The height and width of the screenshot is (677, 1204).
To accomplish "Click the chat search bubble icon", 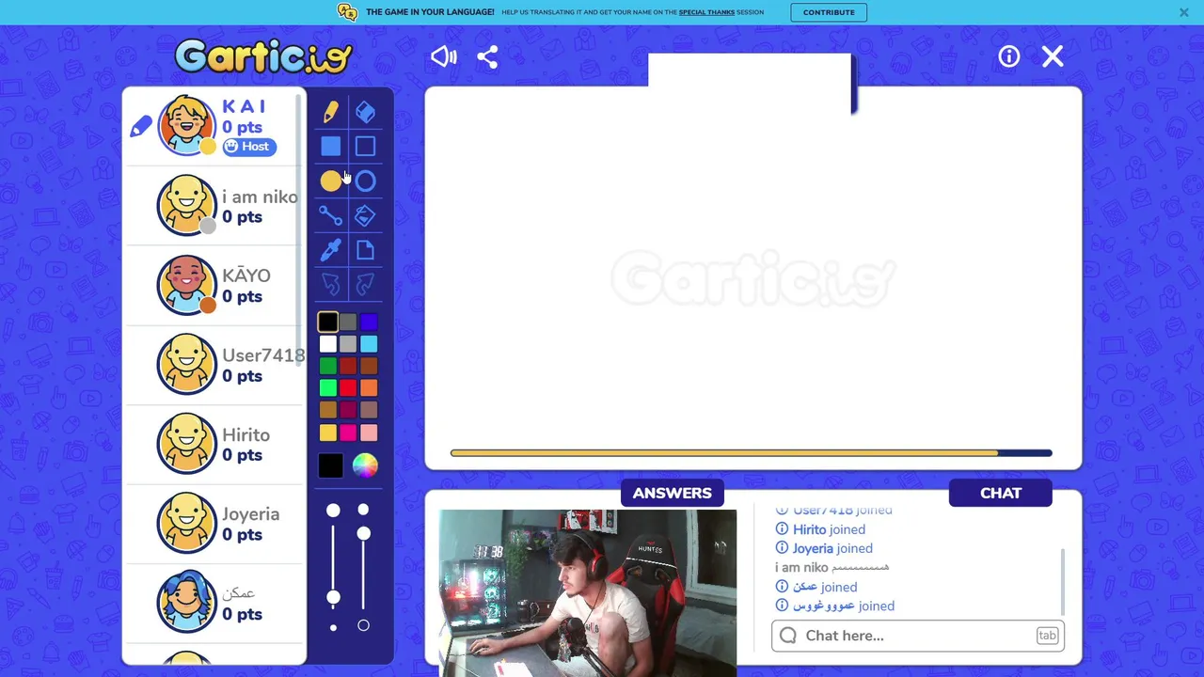I will 788,636.
